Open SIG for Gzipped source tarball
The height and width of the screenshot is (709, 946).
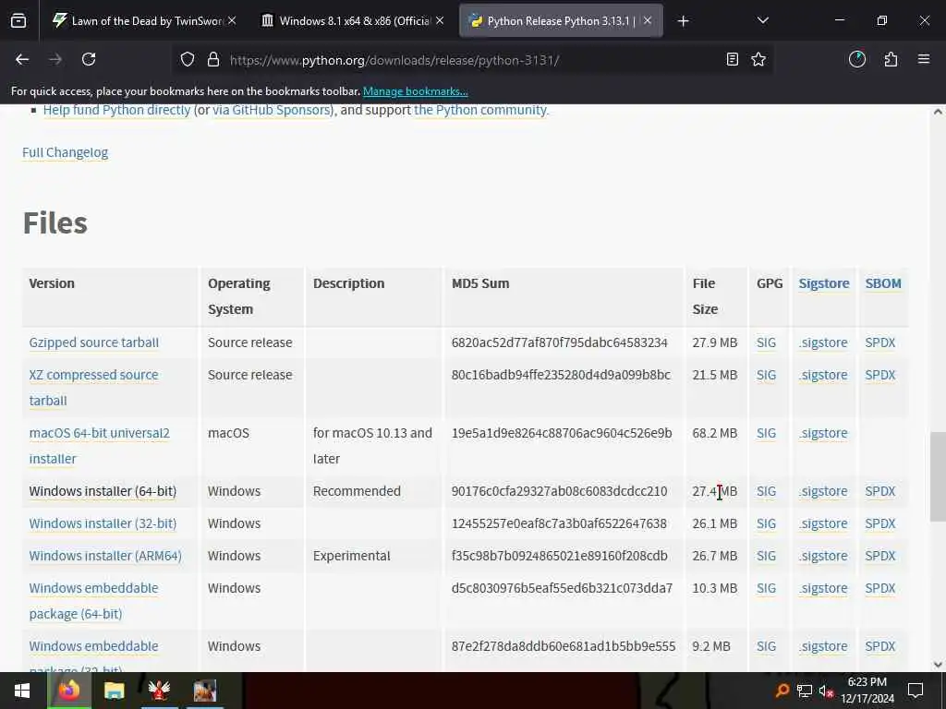(x=766, y=342)
